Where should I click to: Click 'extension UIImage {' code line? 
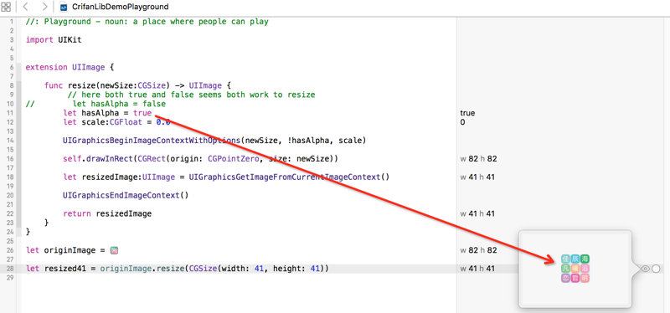coord(70,67)
